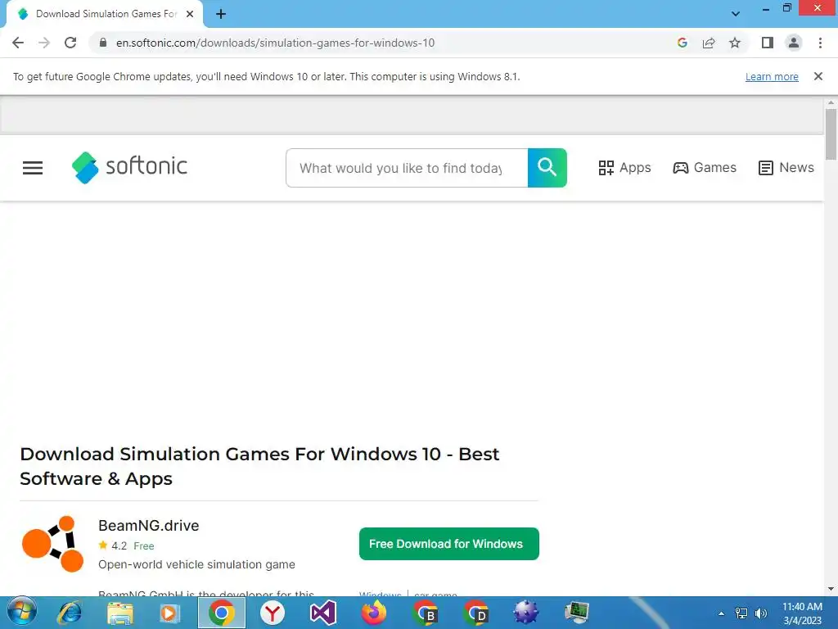Go back to the previous page
The image size is (838, 629).
18,43
